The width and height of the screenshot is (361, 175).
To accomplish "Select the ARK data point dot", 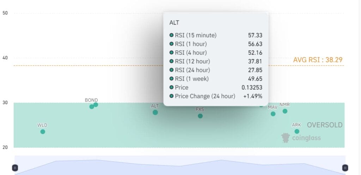I will (297, 131).
